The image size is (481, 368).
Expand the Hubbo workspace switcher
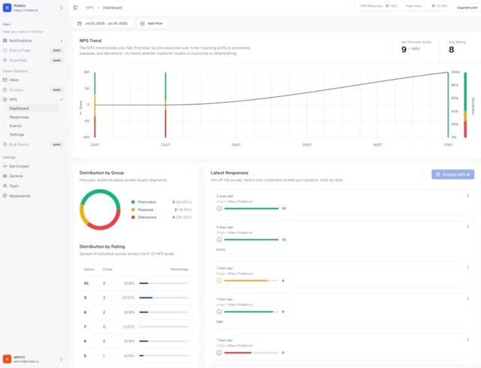[x=62, y=8]
